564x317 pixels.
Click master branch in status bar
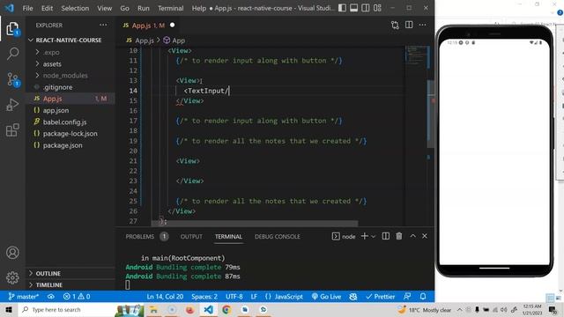[24, 297]
